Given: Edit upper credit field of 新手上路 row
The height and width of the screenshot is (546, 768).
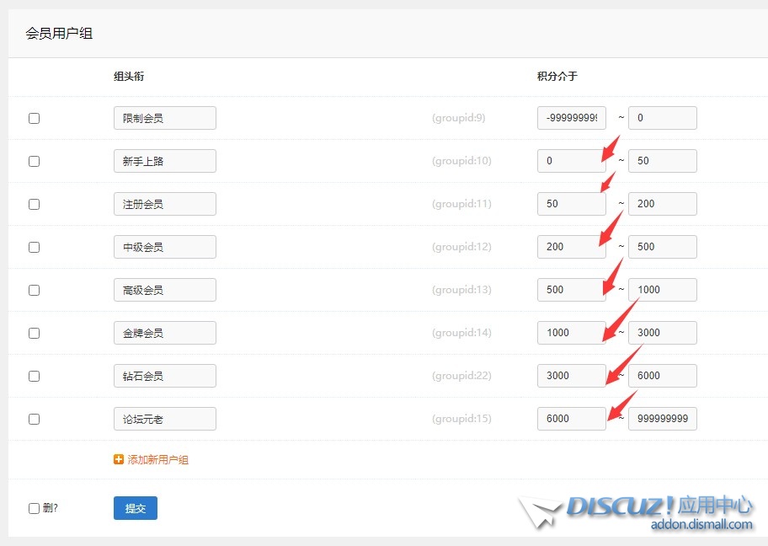Looking at the screenshot, I should pyautogui.click(x=663, y=161).
